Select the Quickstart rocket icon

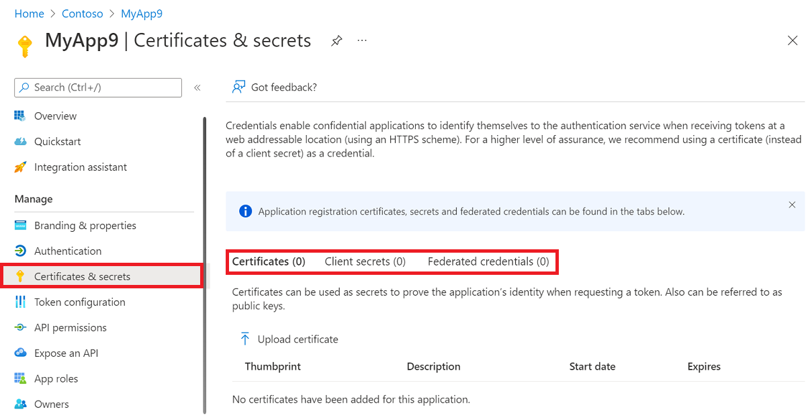(x=20, y=141)
